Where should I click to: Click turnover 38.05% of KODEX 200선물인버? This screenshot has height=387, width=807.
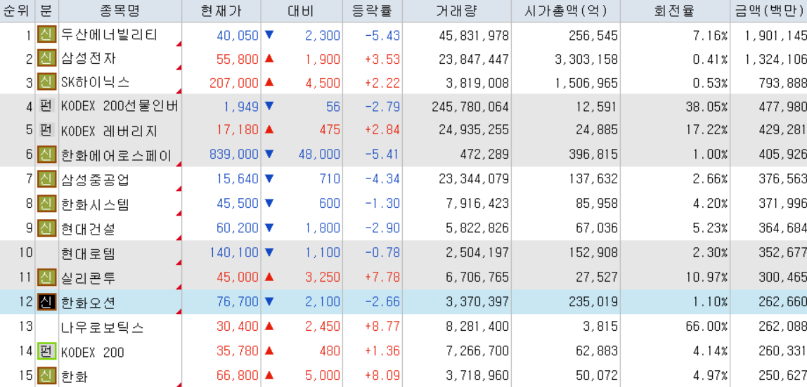(x=706, y=107)
